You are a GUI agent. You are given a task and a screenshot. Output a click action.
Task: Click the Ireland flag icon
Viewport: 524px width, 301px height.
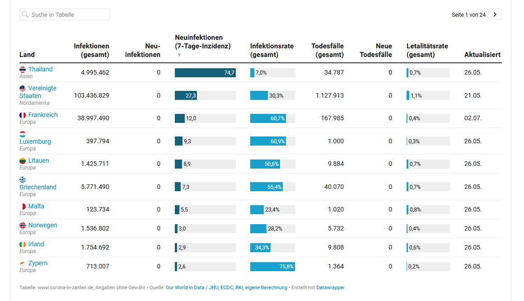tap(23, 245)
